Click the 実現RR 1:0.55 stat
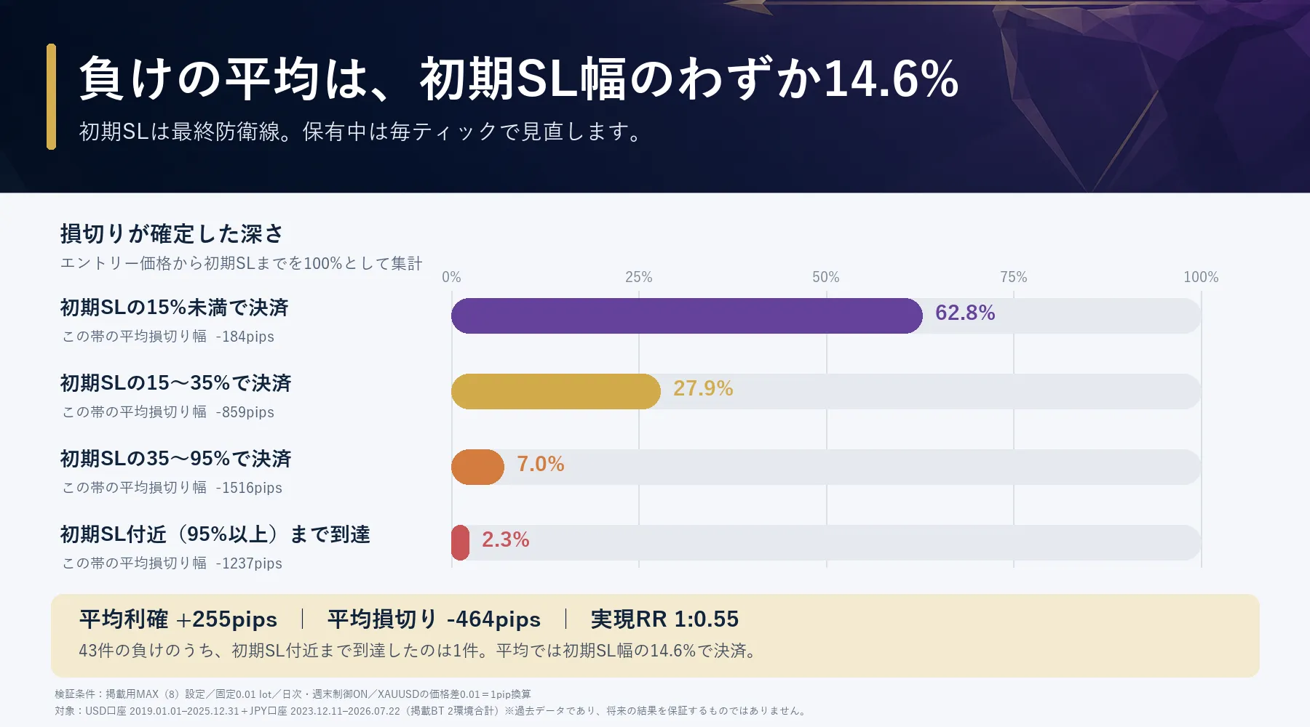This screenshot has width=1310, height=727. point(664,619)
